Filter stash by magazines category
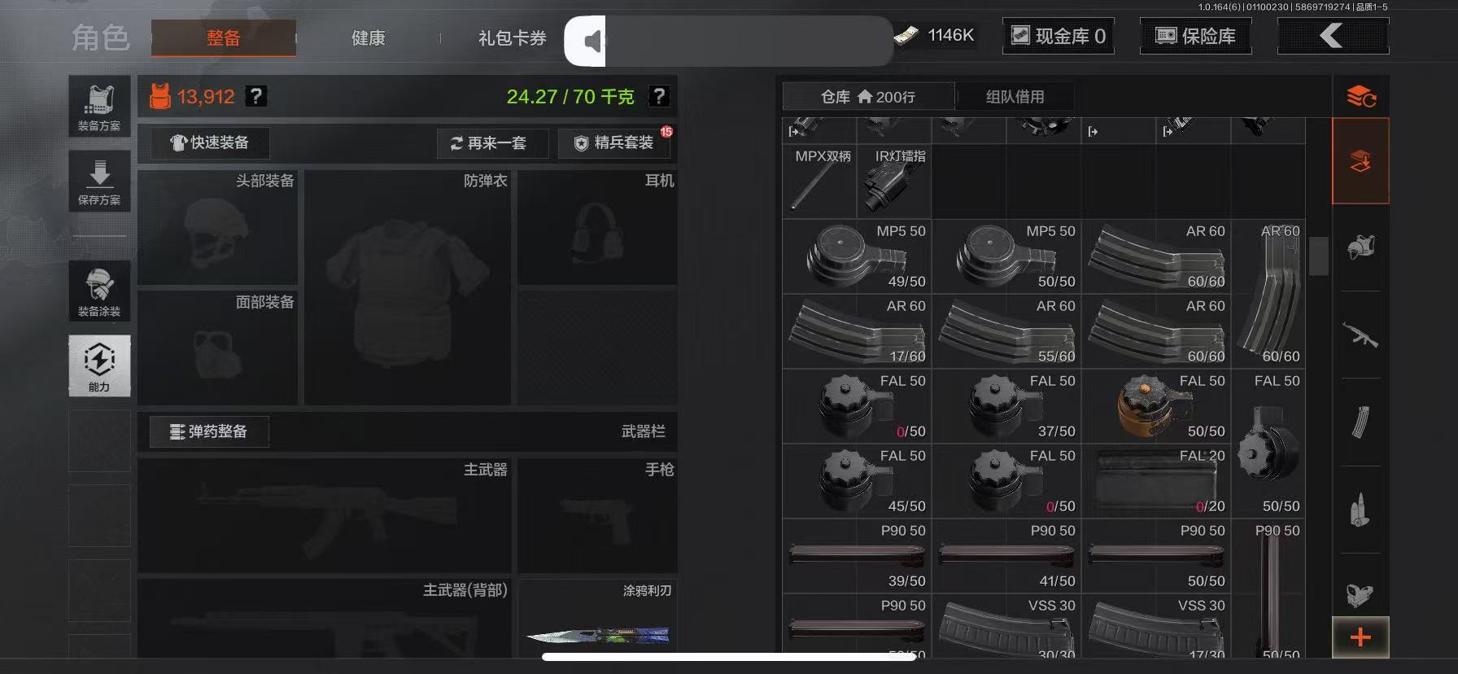The width and height of the screenshot is (1458, 674). (x=1360, y=422)
